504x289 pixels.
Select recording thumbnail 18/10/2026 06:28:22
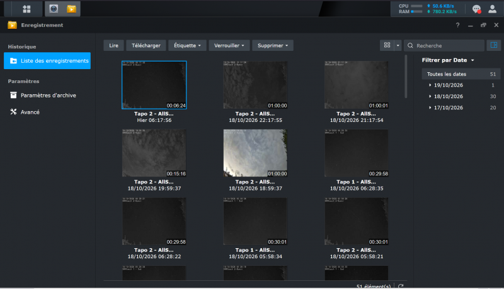(154, 221)
